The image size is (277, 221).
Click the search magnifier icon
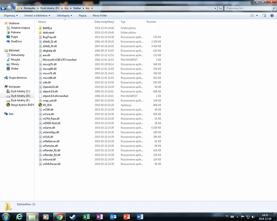(274, 8)
